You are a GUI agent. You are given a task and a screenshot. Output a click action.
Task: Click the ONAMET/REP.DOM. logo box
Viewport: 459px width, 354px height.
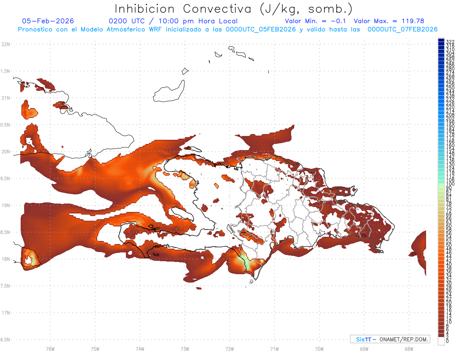click(x=390, y=339)
